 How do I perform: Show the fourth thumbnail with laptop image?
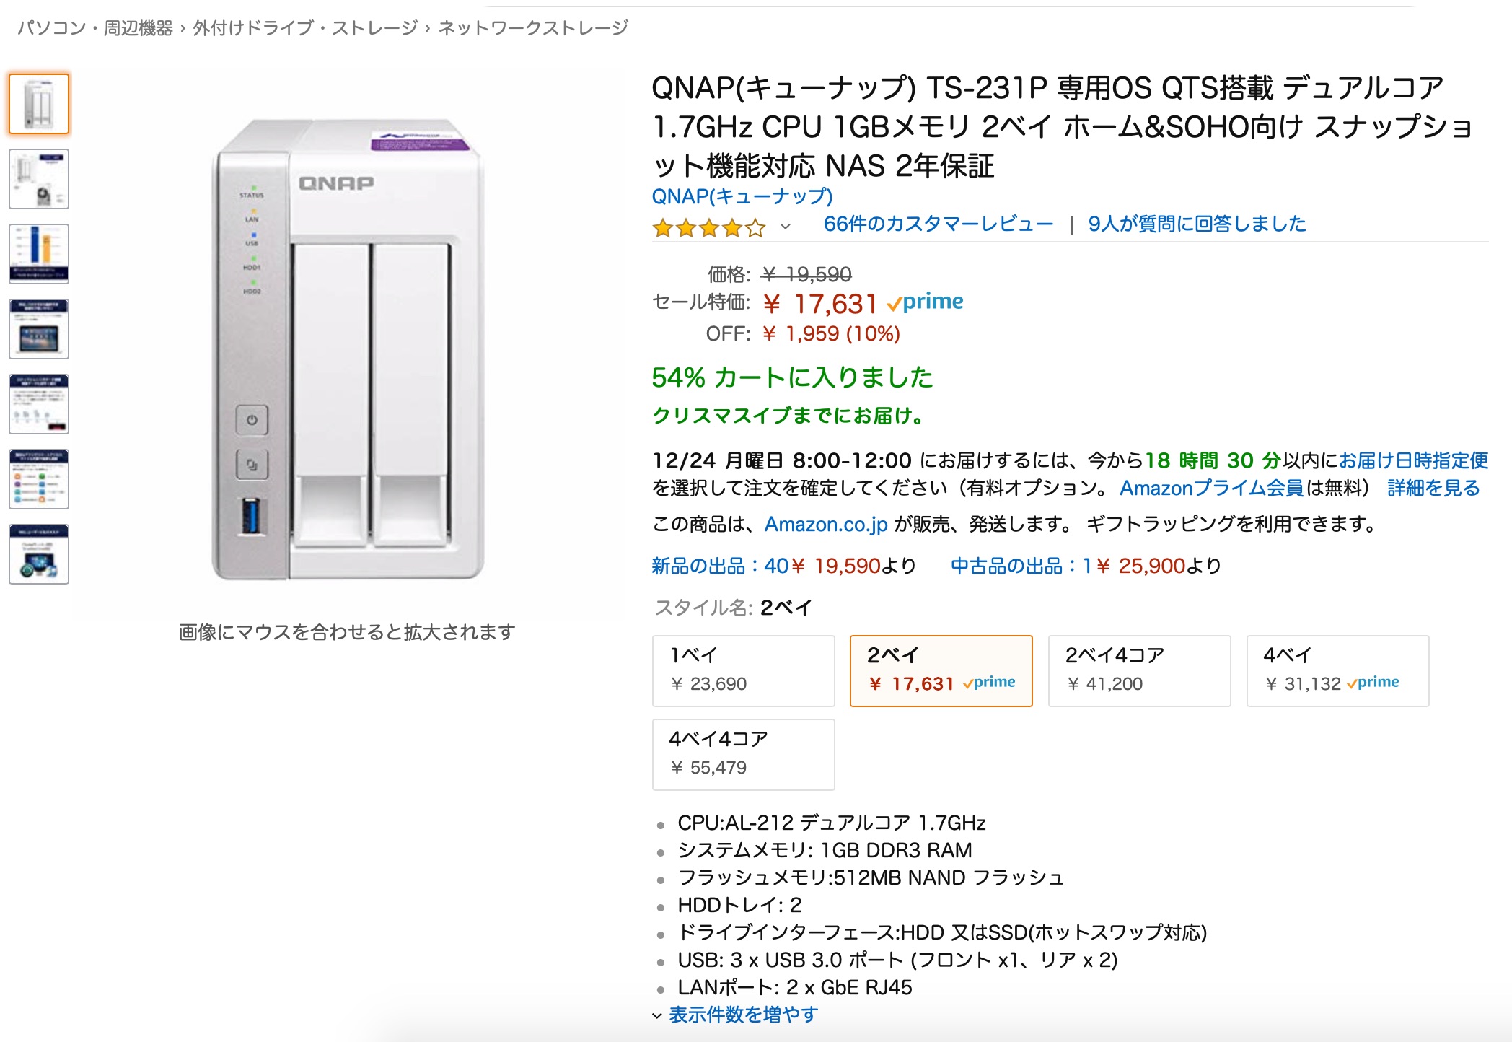coord(39,329)
